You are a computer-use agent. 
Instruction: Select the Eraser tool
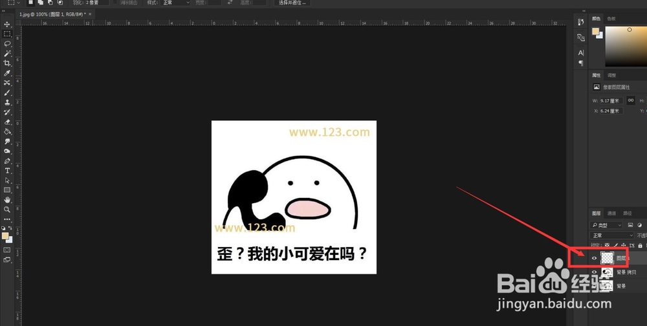(7, 122)
